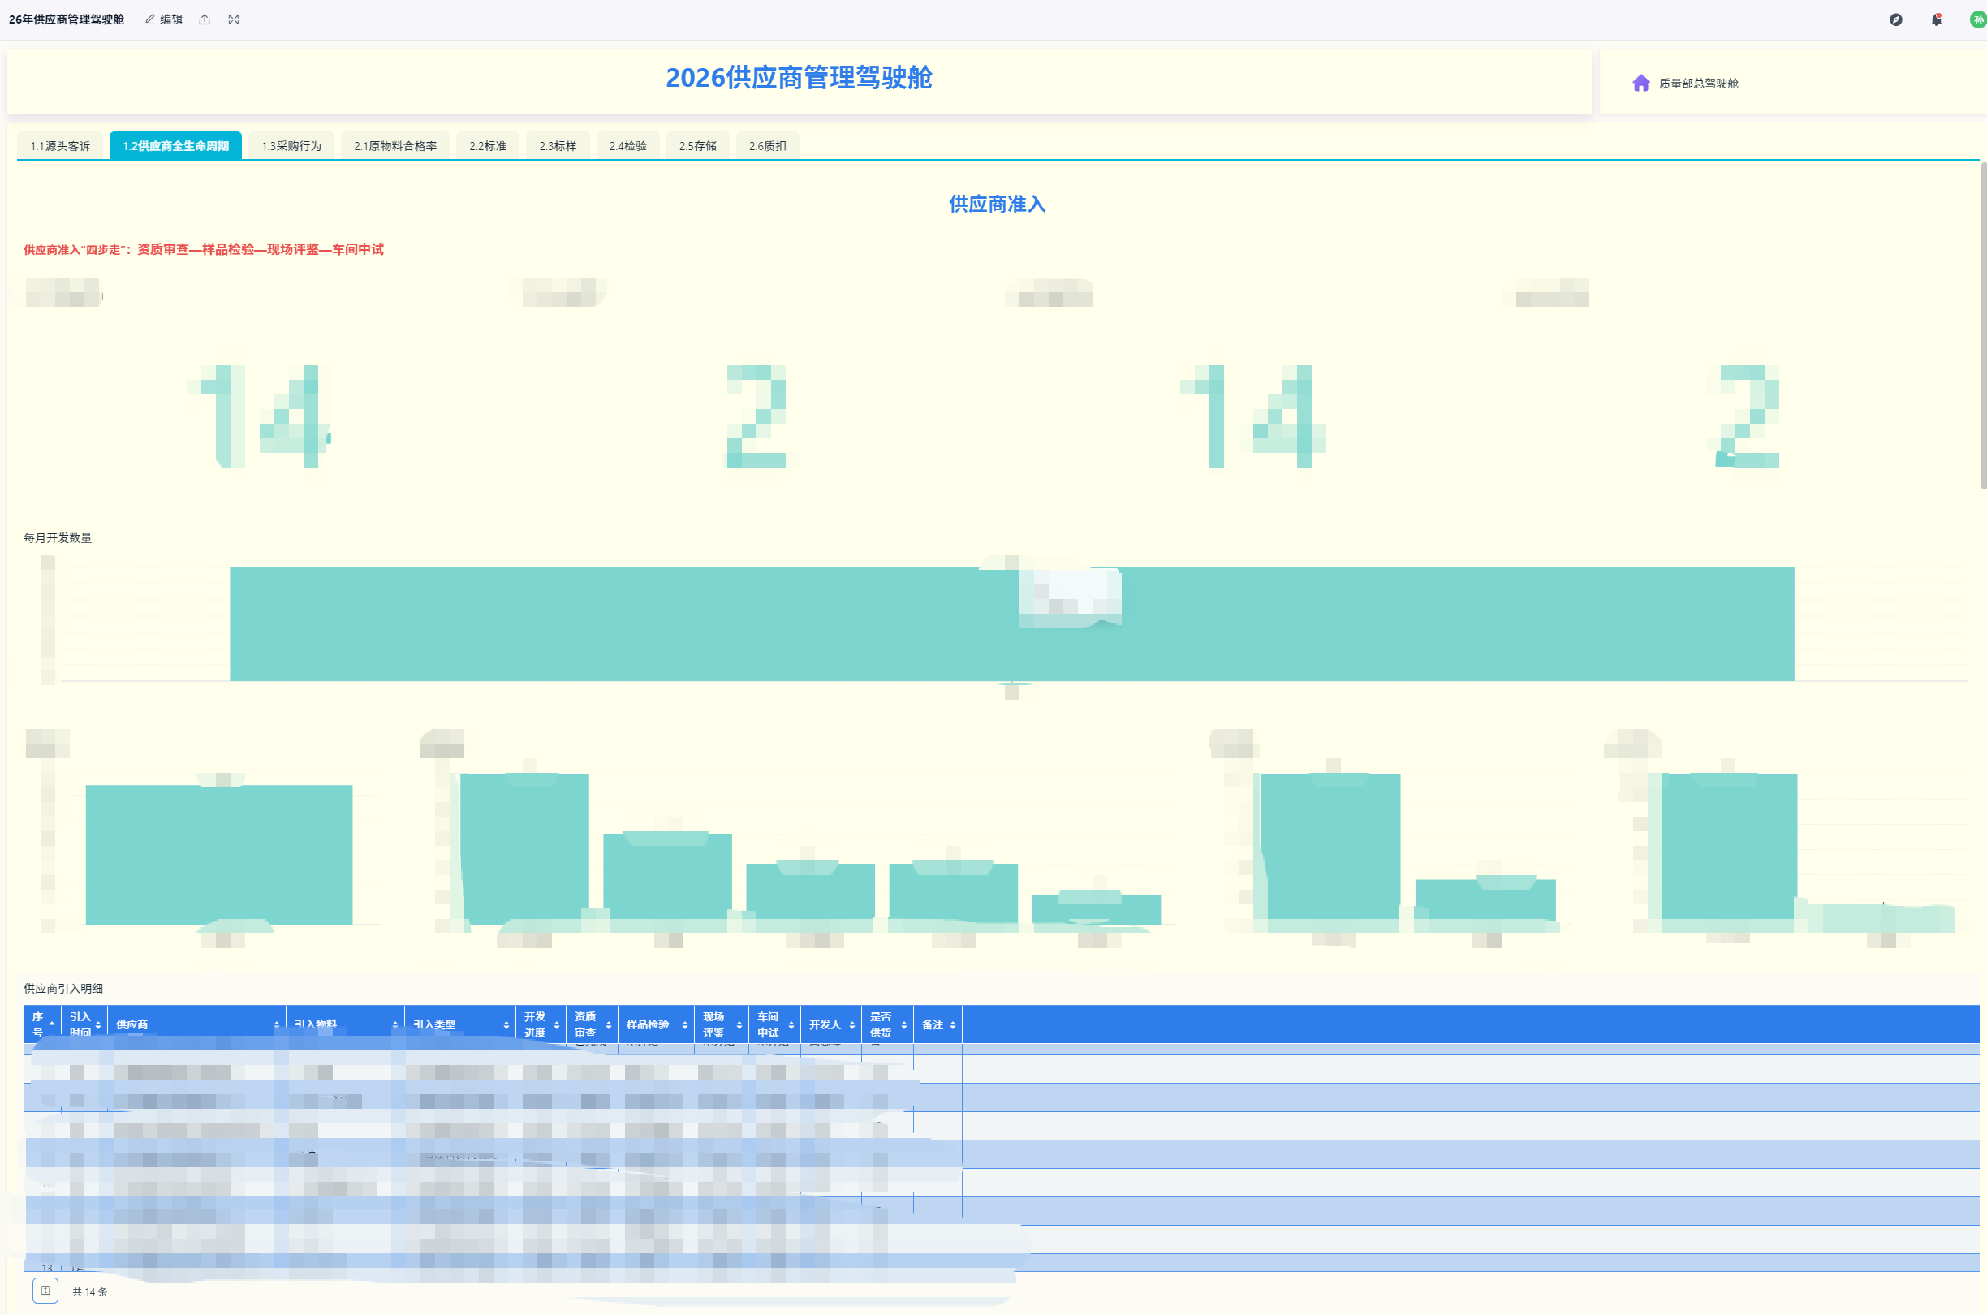The image size is (1987, 1315).
Task: Sort by 开发人 column arrow
Action: [x=852, y=1025]
